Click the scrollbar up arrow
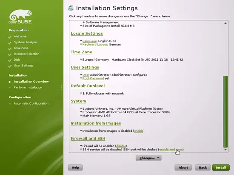 click(x=225, y=23)
